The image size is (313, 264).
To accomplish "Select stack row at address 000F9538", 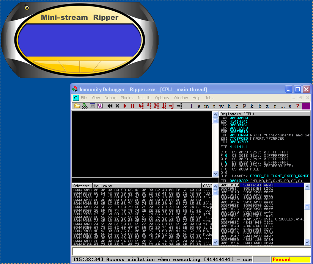I will [262, 219].
